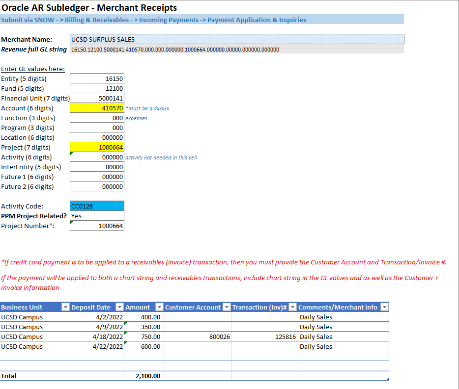Screen dimensions: 459x389
Task: Select the Transaction number cell 125816
Action: click(x=264, y=337)
